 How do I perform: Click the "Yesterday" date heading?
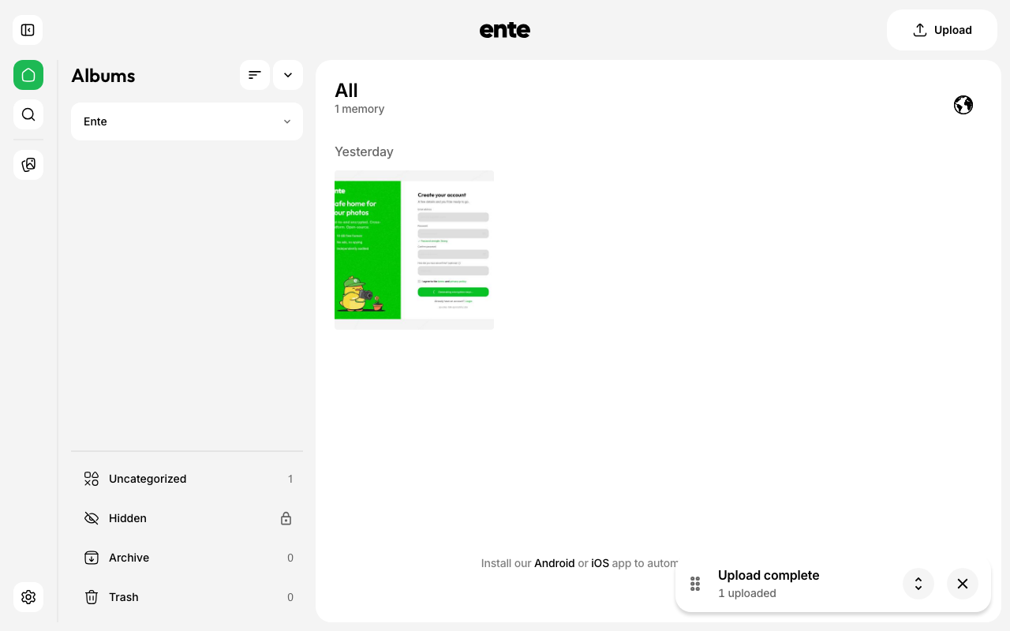coord(364,151)
